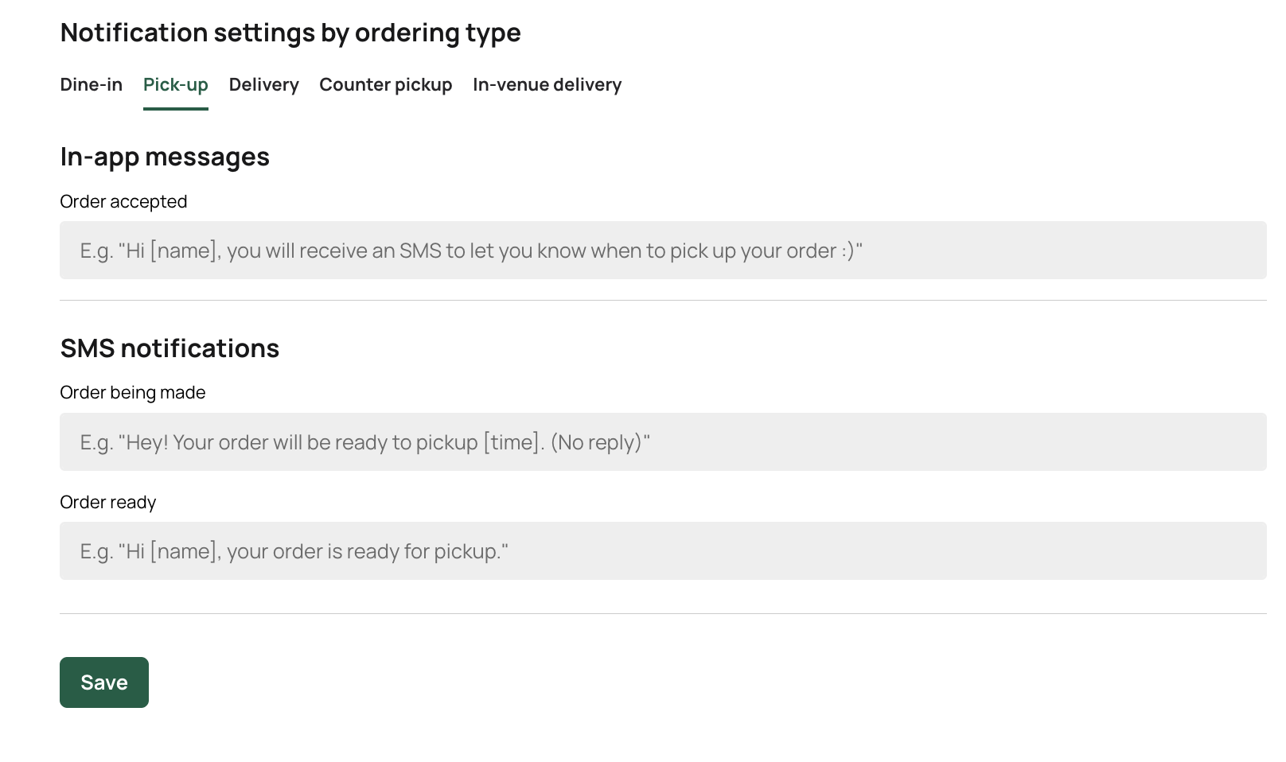Select the Order ready SMS field
This screenshot has height=762, width=1286.
pyautogui.click(x=662, y=551)
